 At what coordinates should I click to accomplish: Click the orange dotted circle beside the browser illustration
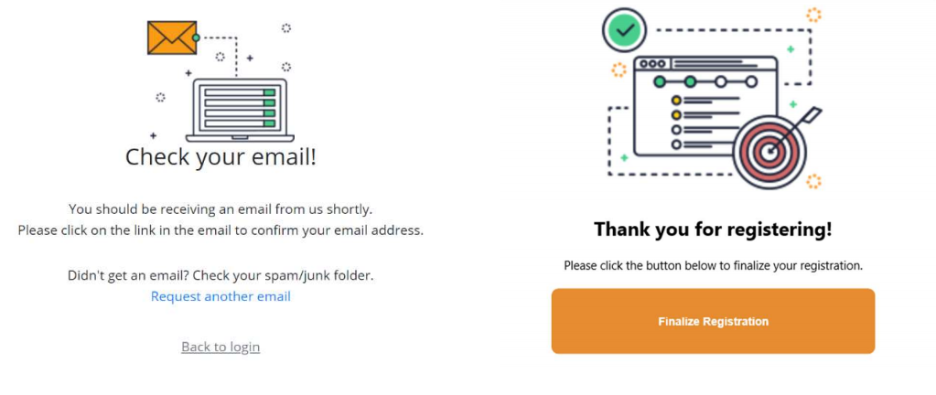point(619,69)
